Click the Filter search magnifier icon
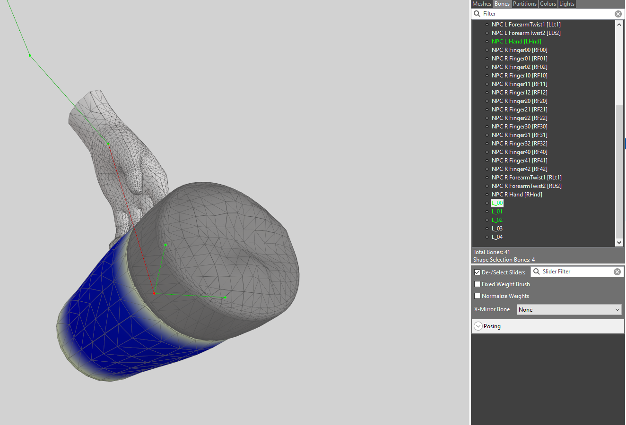 click(x=477, y=14)
